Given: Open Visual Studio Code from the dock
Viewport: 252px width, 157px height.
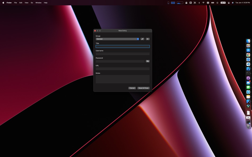Looking at the screenshot, I should [x=248, y=64].
